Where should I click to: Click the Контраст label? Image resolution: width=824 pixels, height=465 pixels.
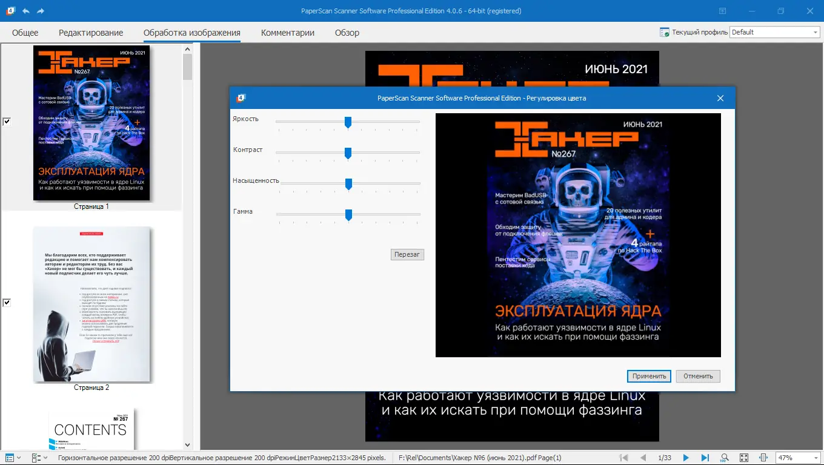click(x=248, y=150)
